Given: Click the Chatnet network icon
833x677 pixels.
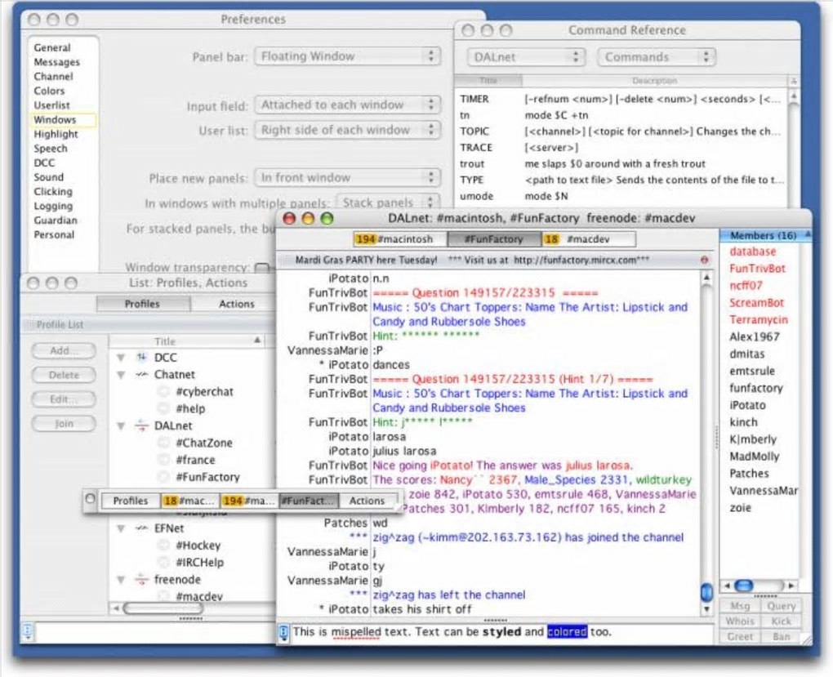Looking at the screenshot, I should click(140, 375).
